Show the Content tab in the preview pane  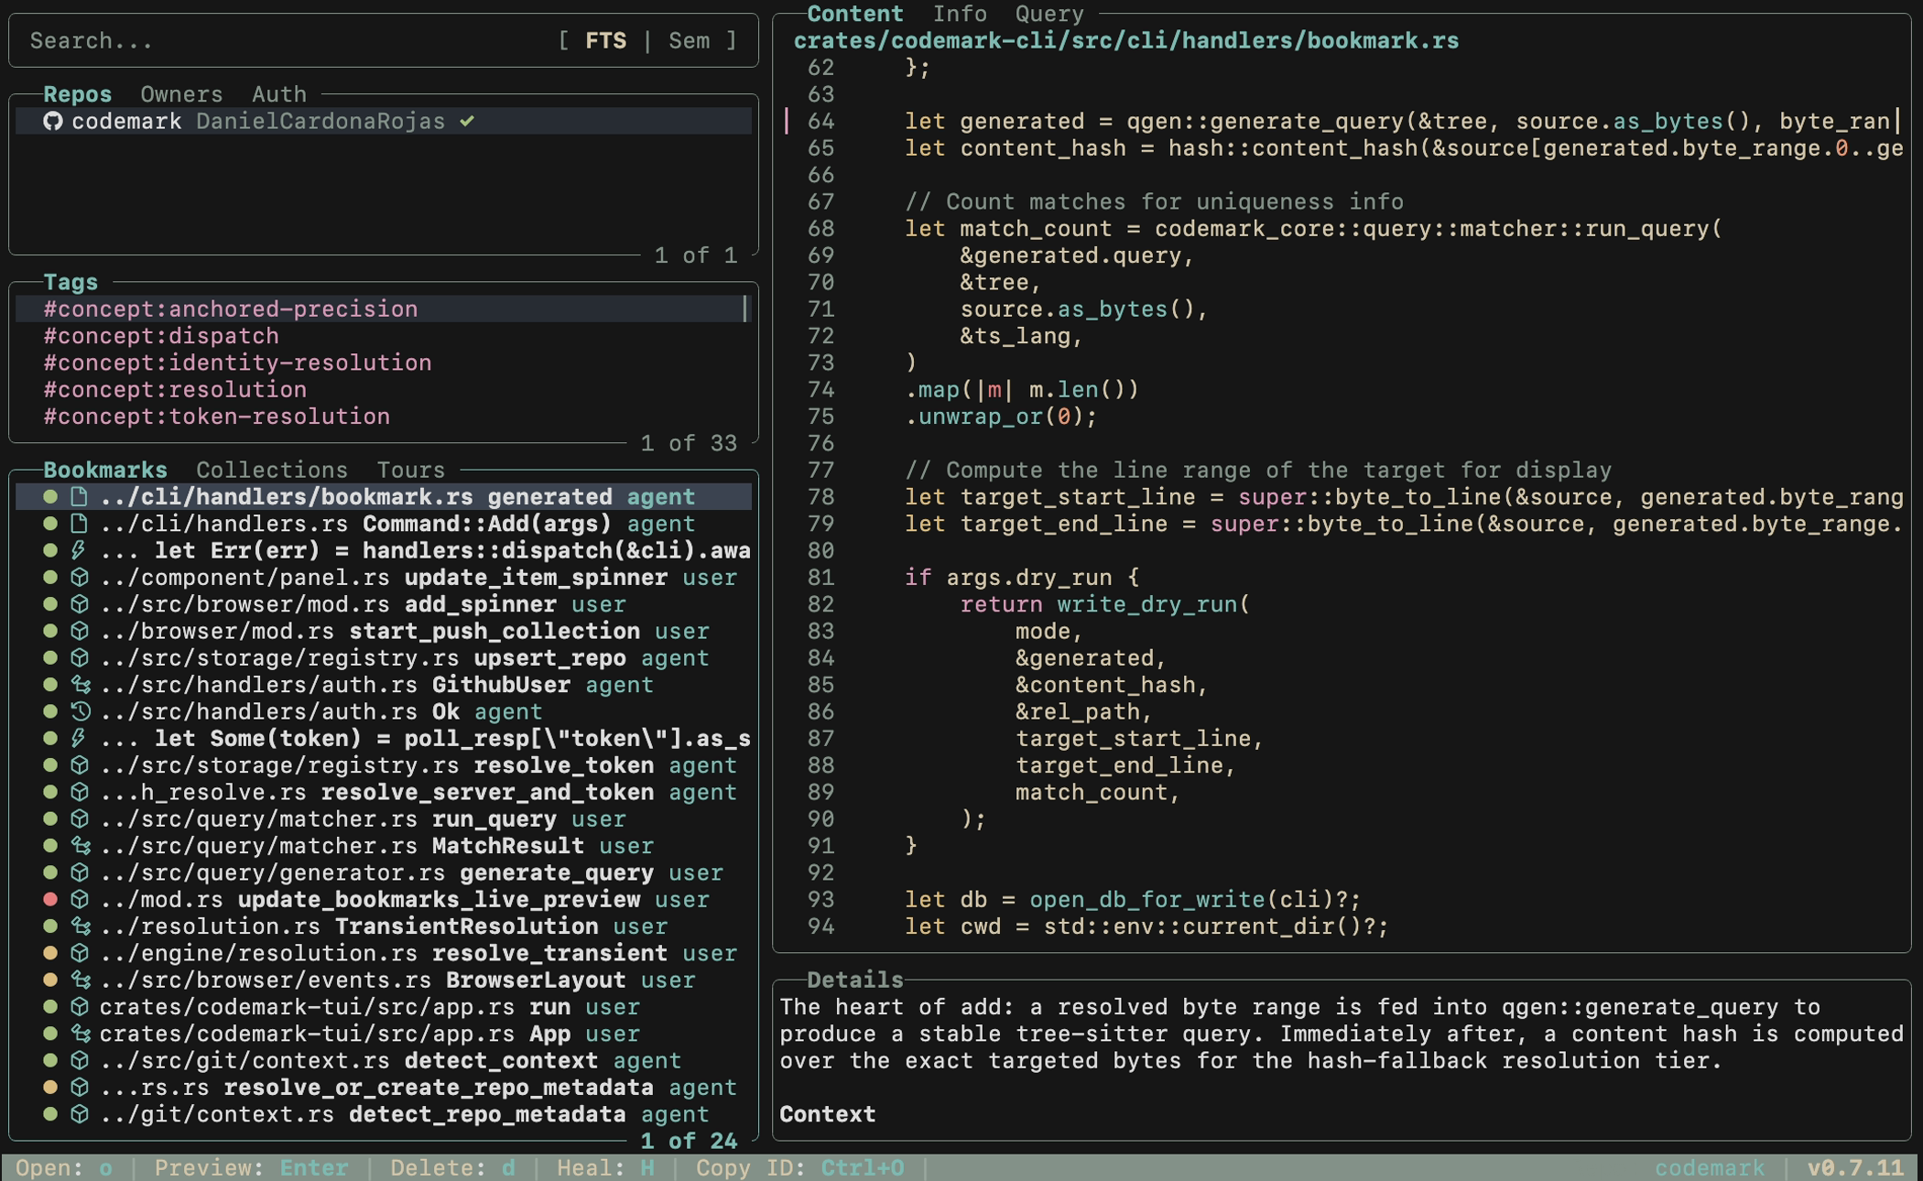coord(855,14)
